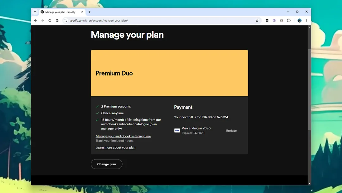Open Manage your audiobook listening time link

pos(123,136)
